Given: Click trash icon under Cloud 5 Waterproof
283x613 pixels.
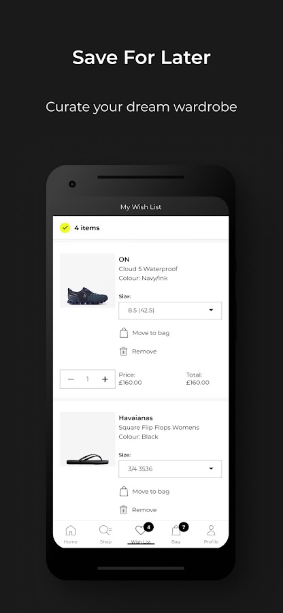Looking at the screenshot, I should [x=124, y=351].
